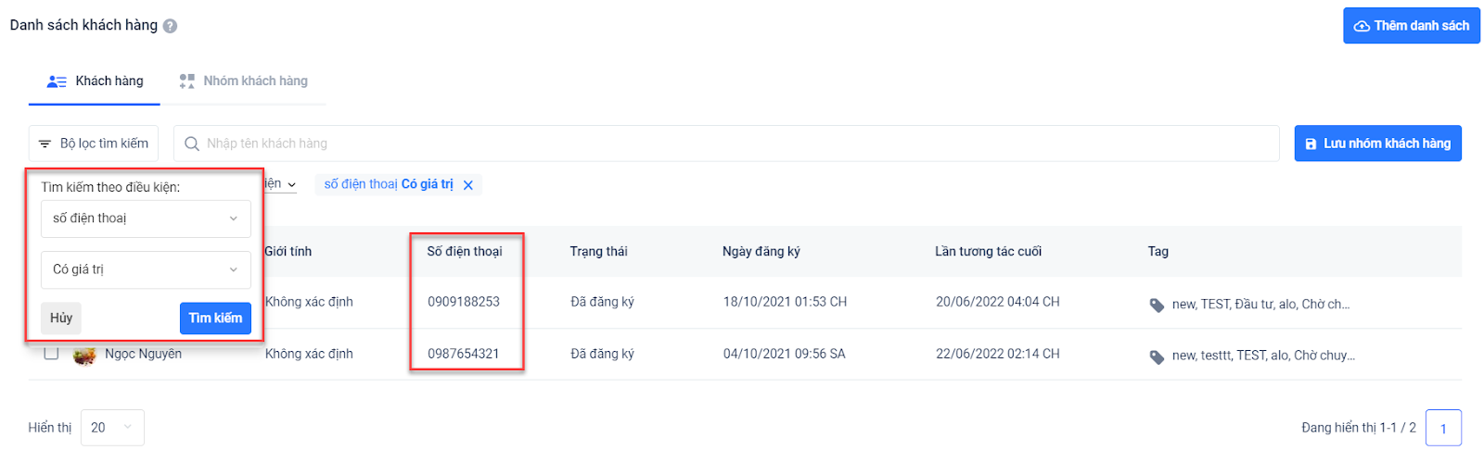Click the search magnifier icon
The height and width of the screenshot is (450, 1484).
[x=192, y=144]
